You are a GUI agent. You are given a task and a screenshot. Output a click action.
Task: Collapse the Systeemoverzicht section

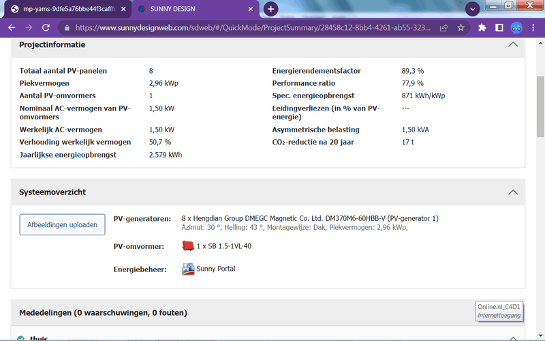[x=513, y=192]
